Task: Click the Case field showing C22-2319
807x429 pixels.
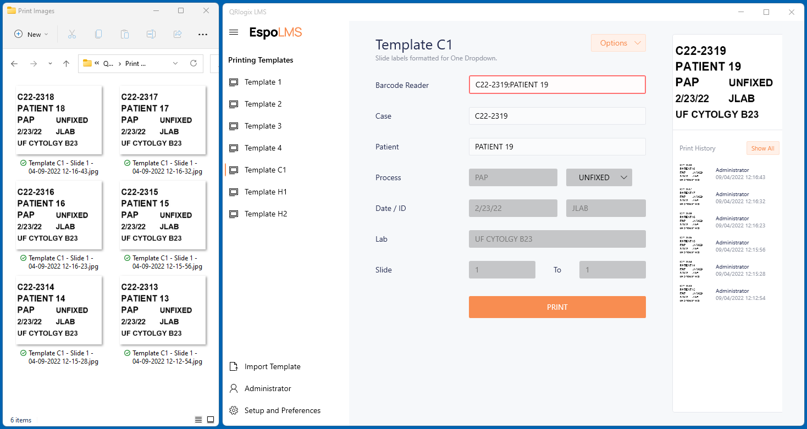Action: (x=557, y=116)
